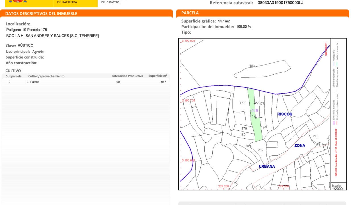Image resolution: width=353 pixels, height=205 pixels.
Task: Click the 3.190.600 coordinate label
Action: pos(188,160)
